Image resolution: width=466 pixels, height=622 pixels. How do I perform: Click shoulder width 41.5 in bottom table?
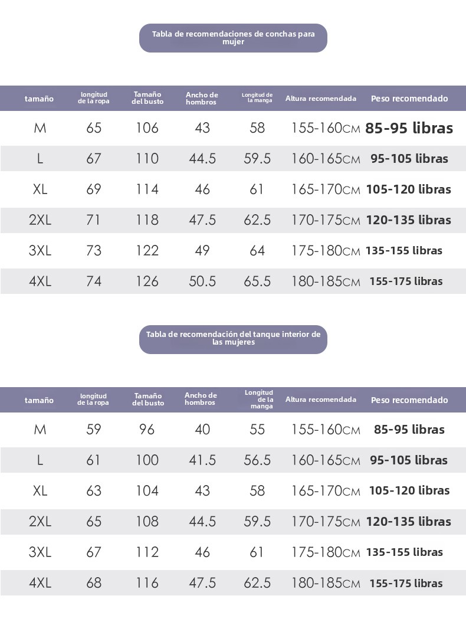pyautogui.click(x=202, y=460)
